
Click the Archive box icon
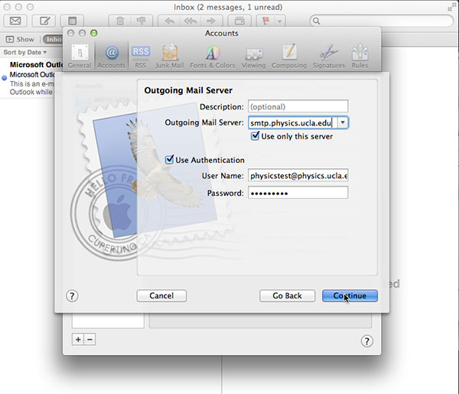coord(239,21)
